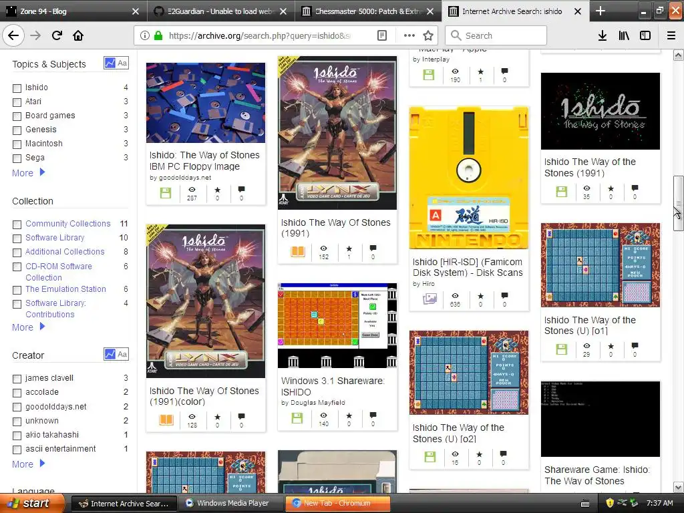Open the library bookshelf icon
This screenshot has height=513, width=684.
624,35
